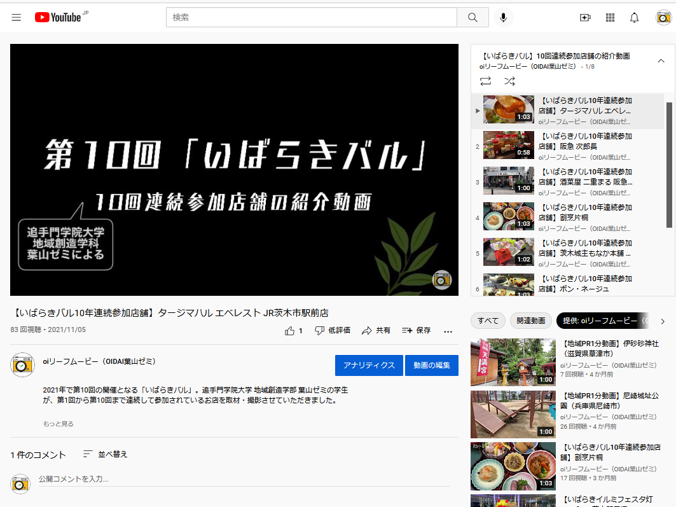
Task: Select the すべて filter chip
Action: coord(488,321)
